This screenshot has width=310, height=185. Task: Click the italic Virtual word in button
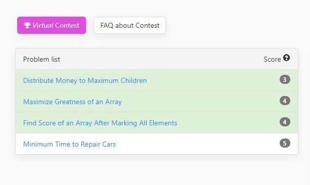(x=43, y=25)
